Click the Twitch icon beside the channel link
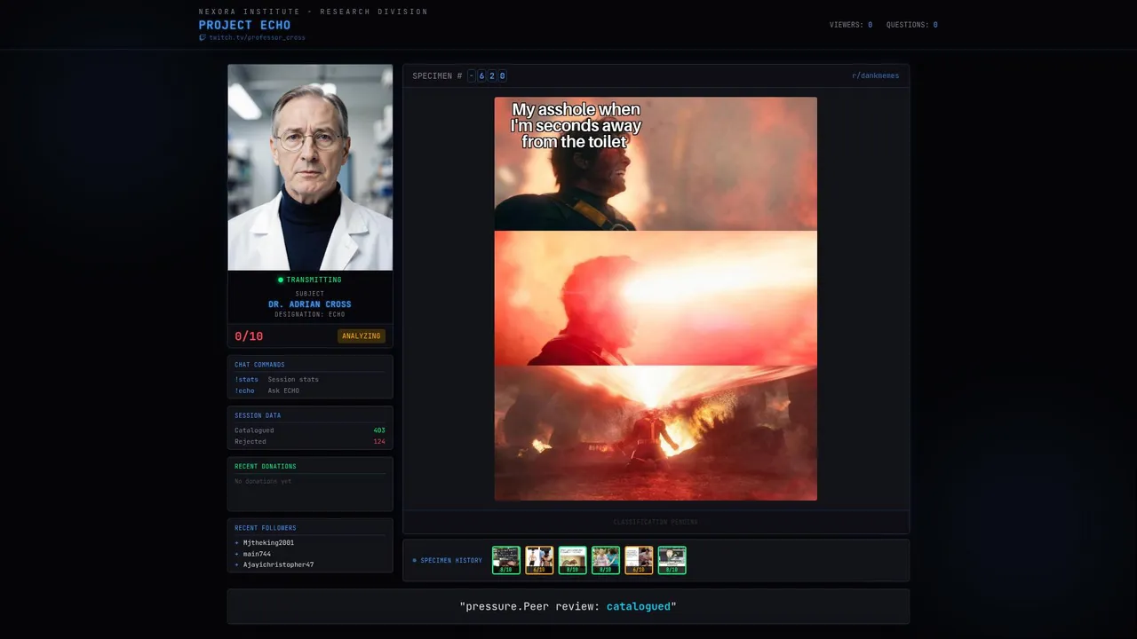Viewport: 1137px width, 639px height. [203, 37]
